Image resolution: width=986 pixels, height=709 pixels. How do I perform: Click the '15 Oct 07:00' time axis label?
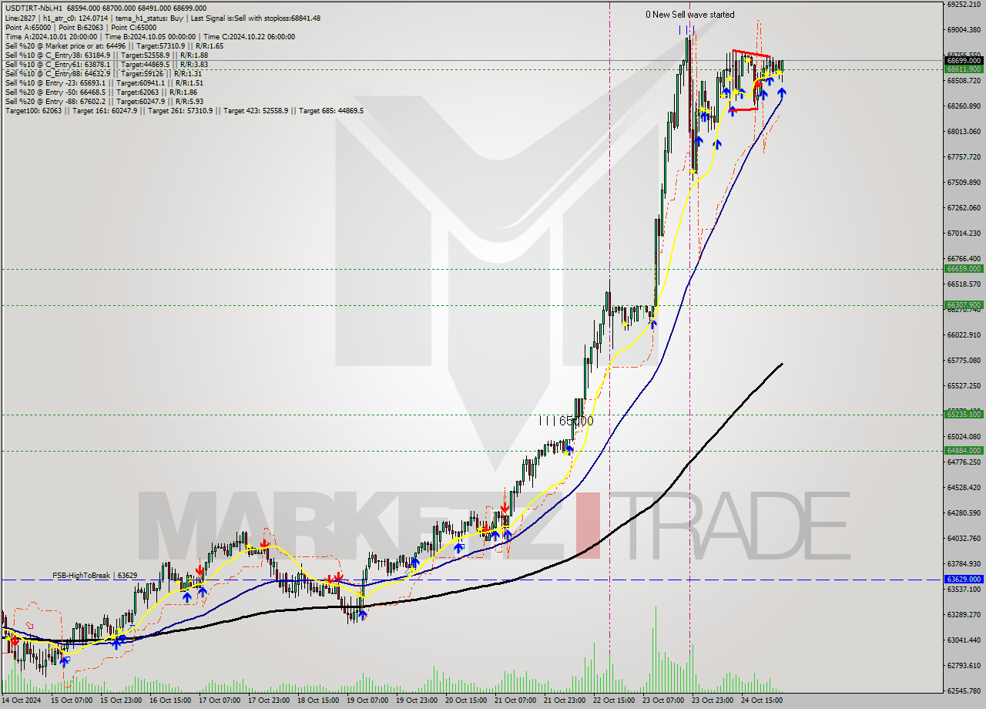click(72, 701)
